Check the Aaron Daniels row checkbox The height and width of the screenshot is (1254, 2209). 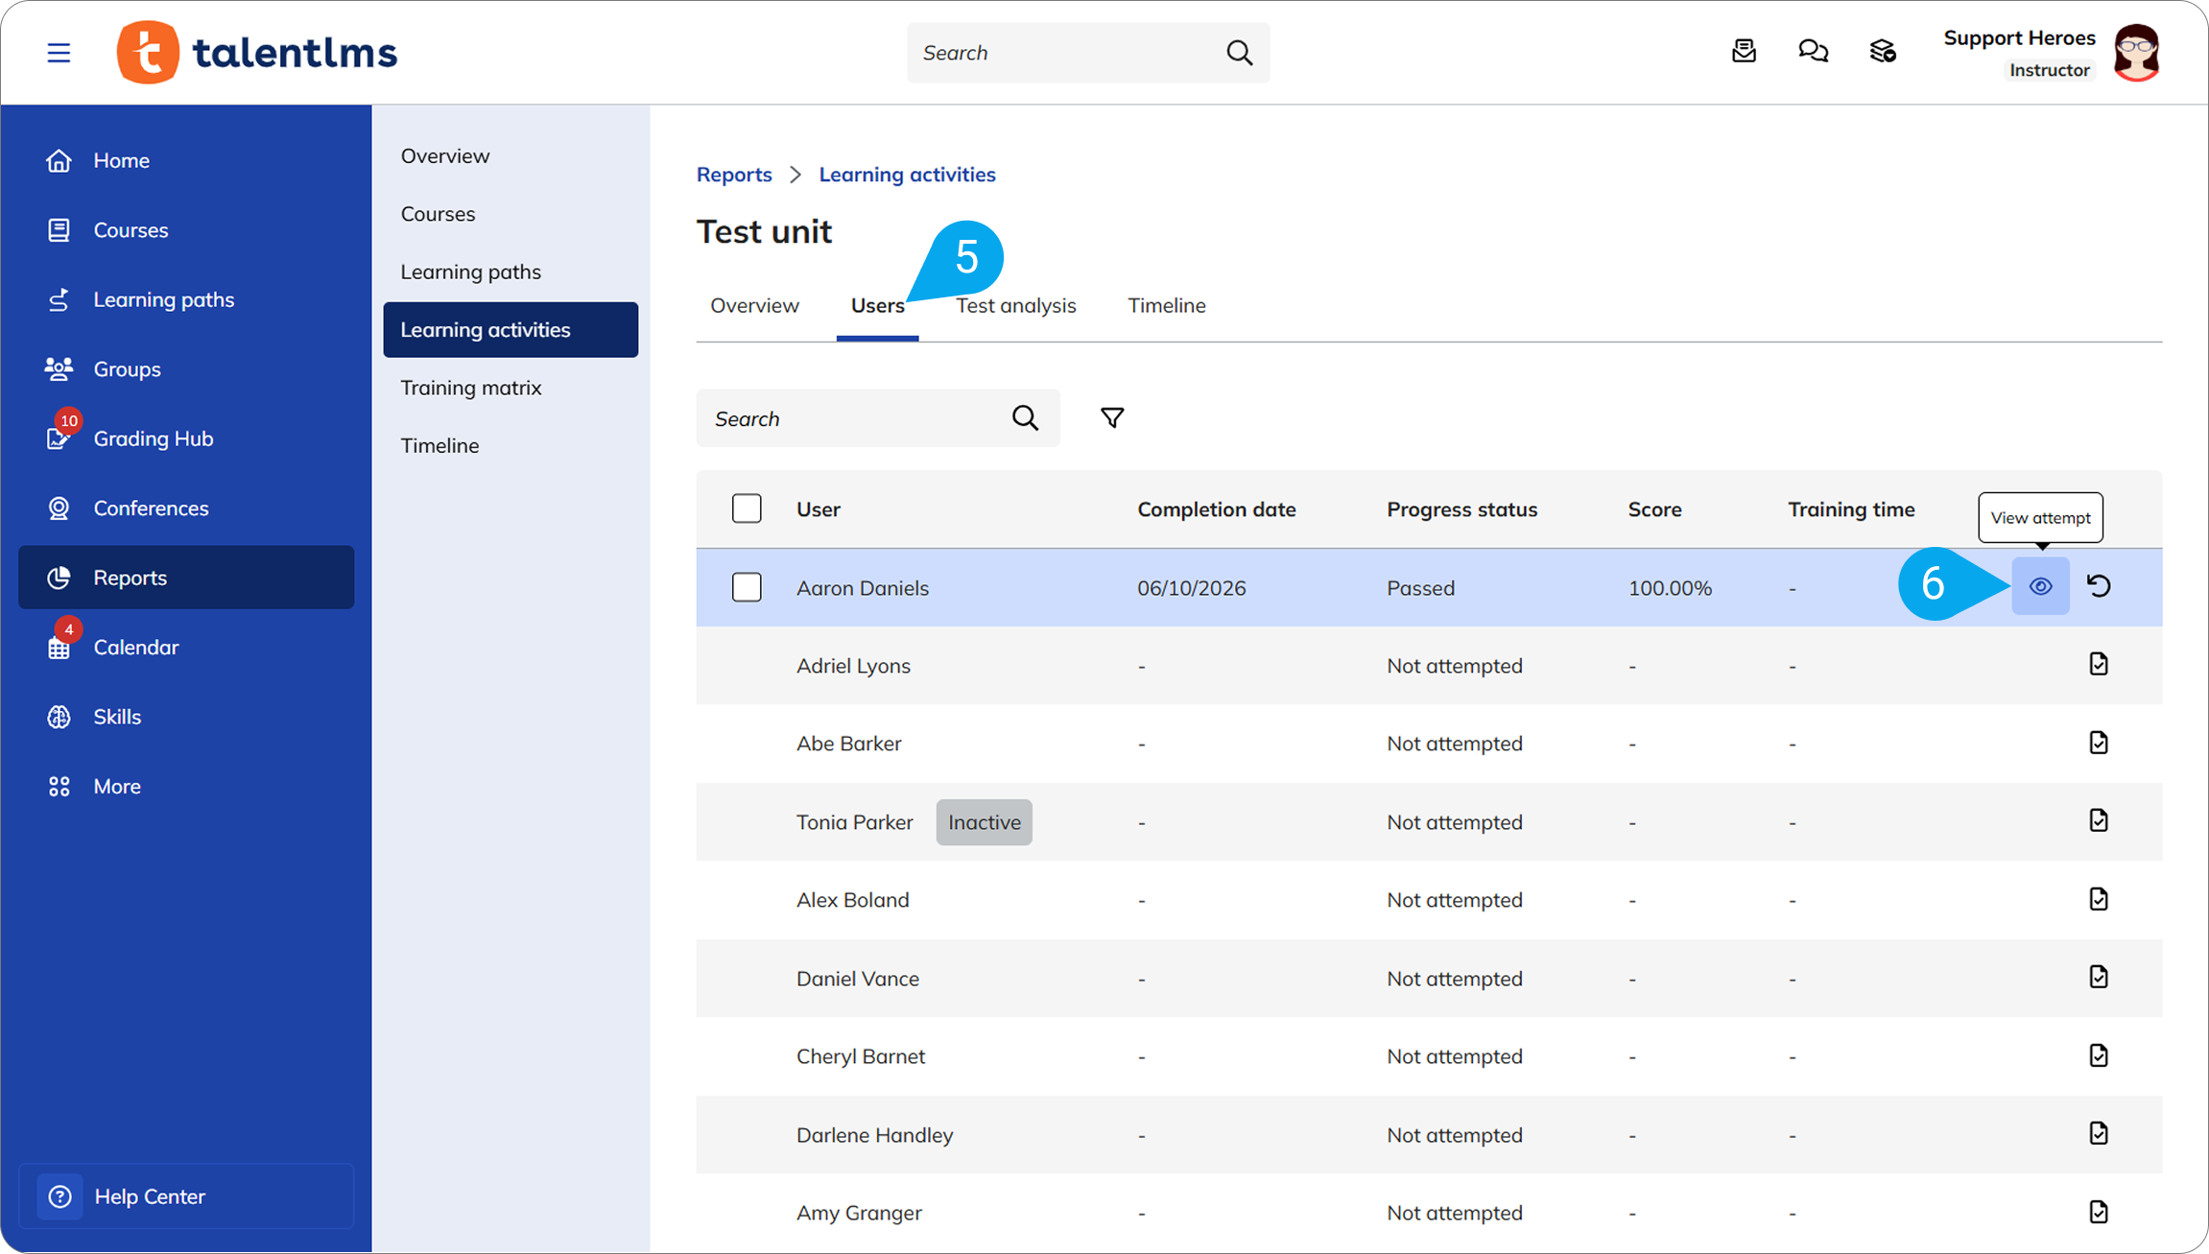pos(747,587)
